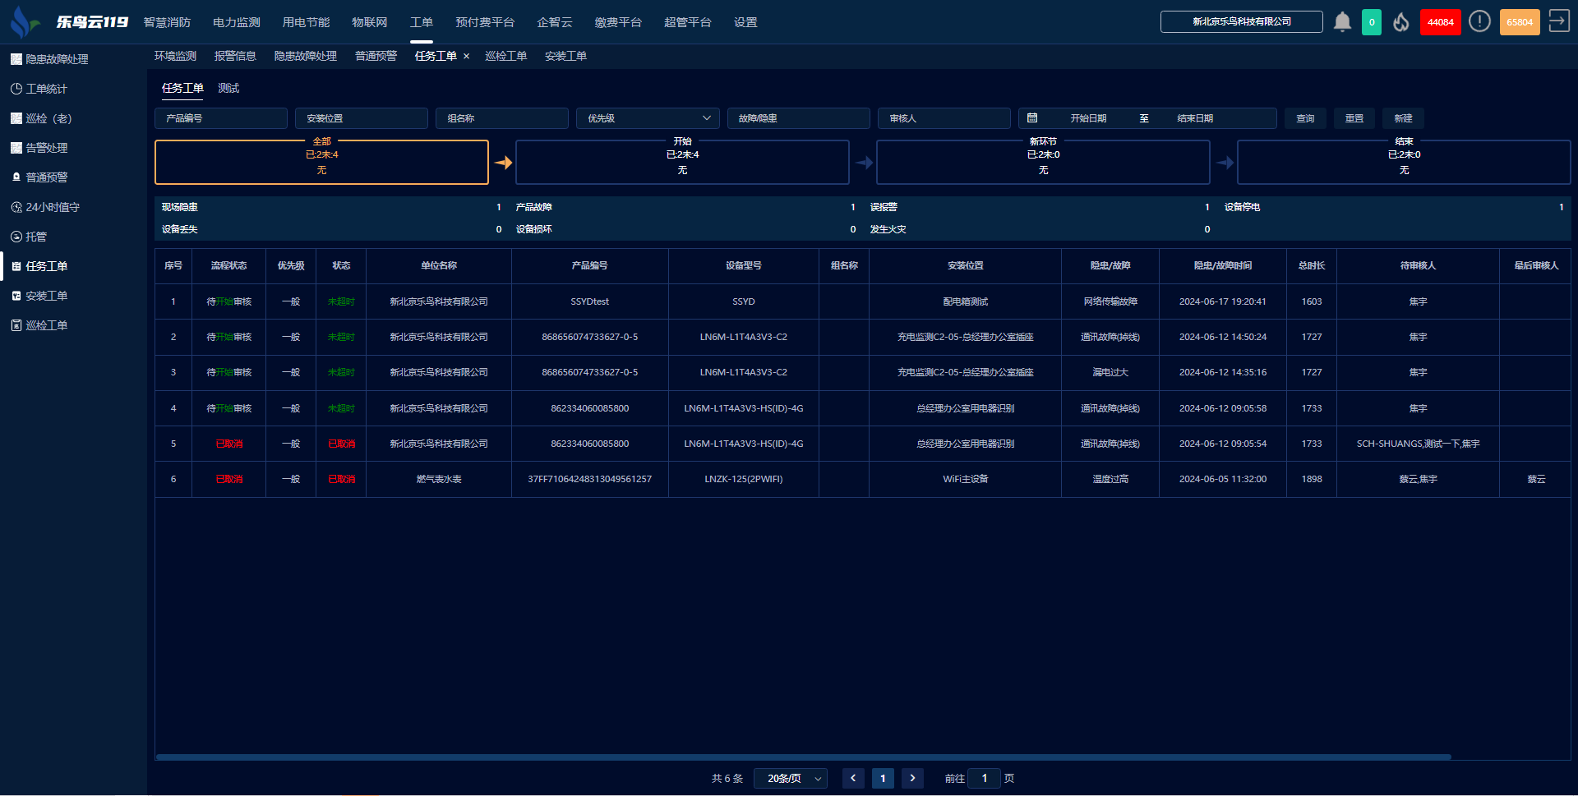Select the 全部 workflow stage box
Image resolution: width=1578 pixels, height=796 pixels.
click(x=321, y=163)
